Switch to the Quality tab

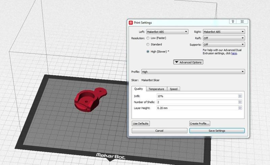coord(139,89)
